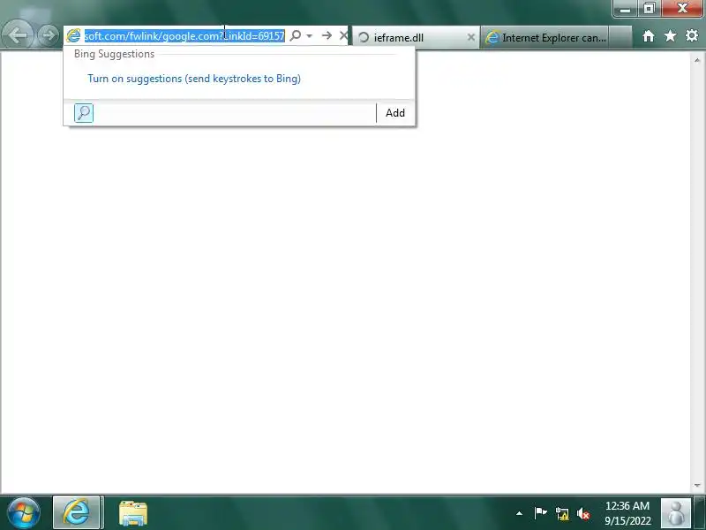The width and height of the screenshot is (706, 530).
Task: Minimize the Internet Explorer window
Action: [625, 9]
